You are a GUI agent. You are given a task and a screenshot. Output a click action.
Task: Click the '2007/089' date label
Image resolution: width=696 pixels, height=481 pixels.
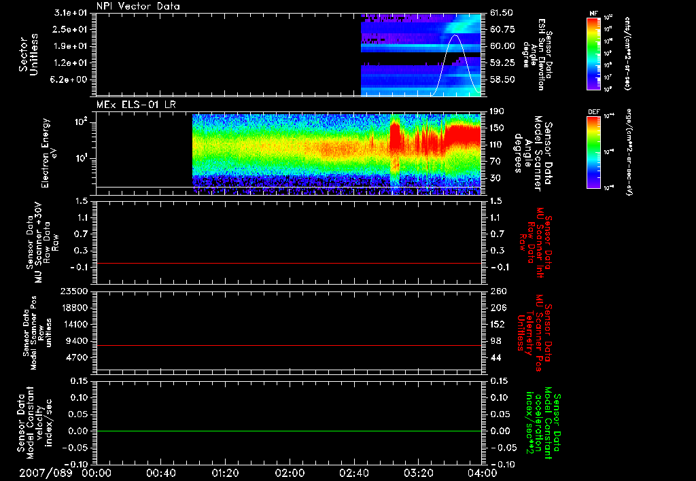(x=46, y=473)
